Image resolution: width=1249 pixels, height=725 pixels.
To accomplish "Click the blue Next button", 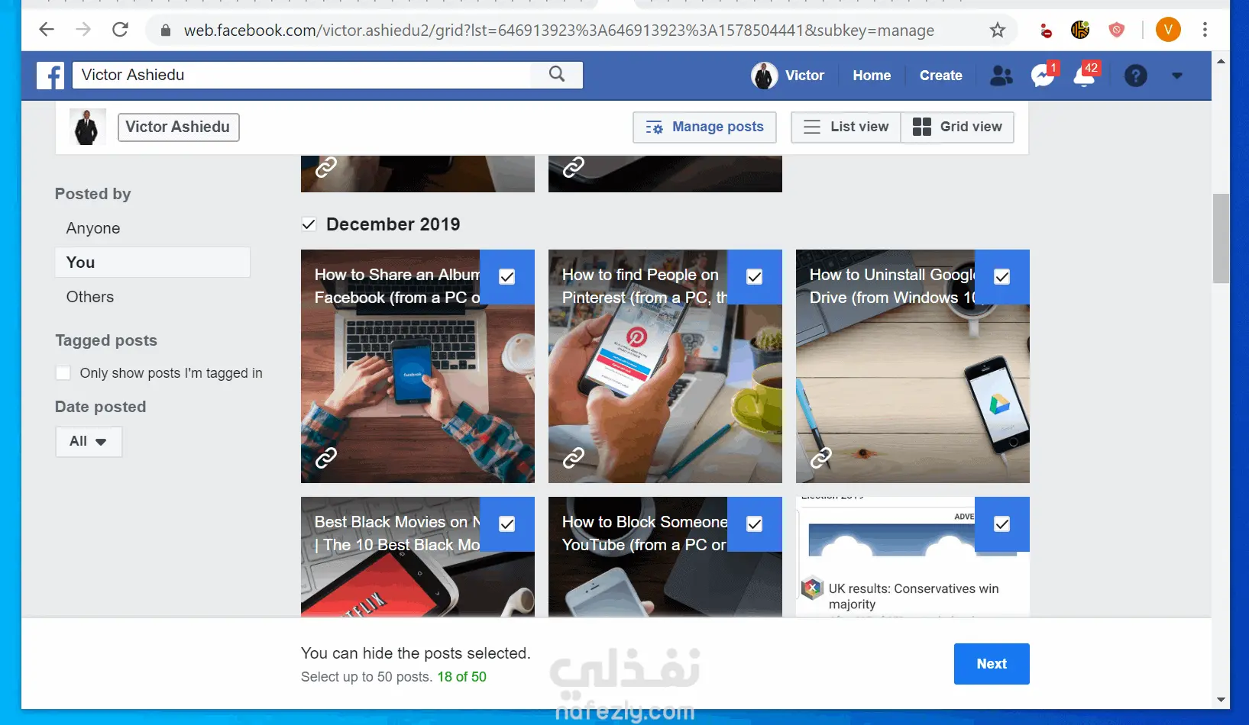I will [x=992, y=664].
